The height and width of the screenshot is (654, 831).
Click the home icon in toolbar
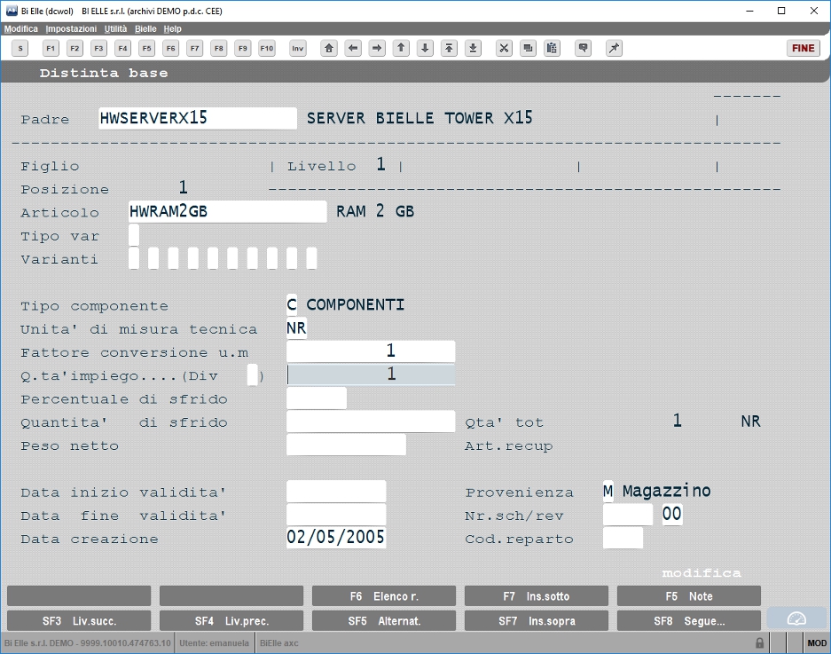coord(329,48)
